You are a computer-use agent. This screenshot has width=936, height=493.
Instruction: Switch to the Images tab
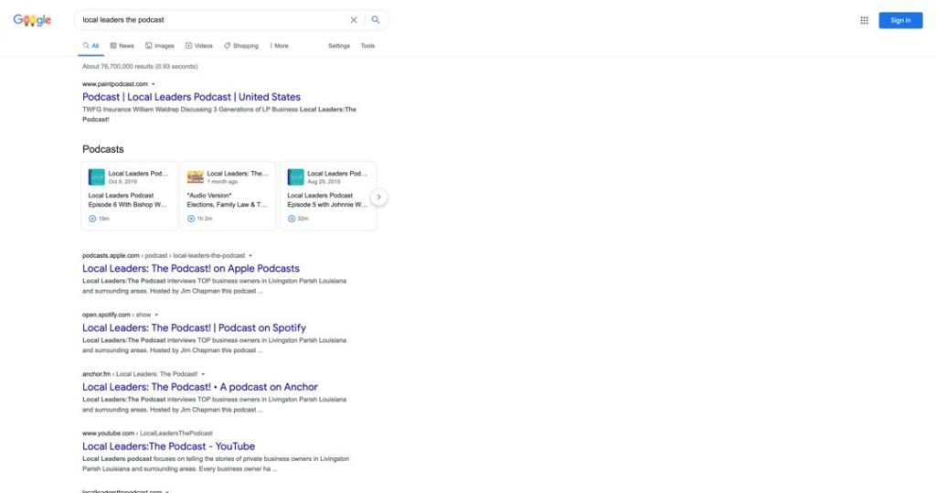coord(159,46)
